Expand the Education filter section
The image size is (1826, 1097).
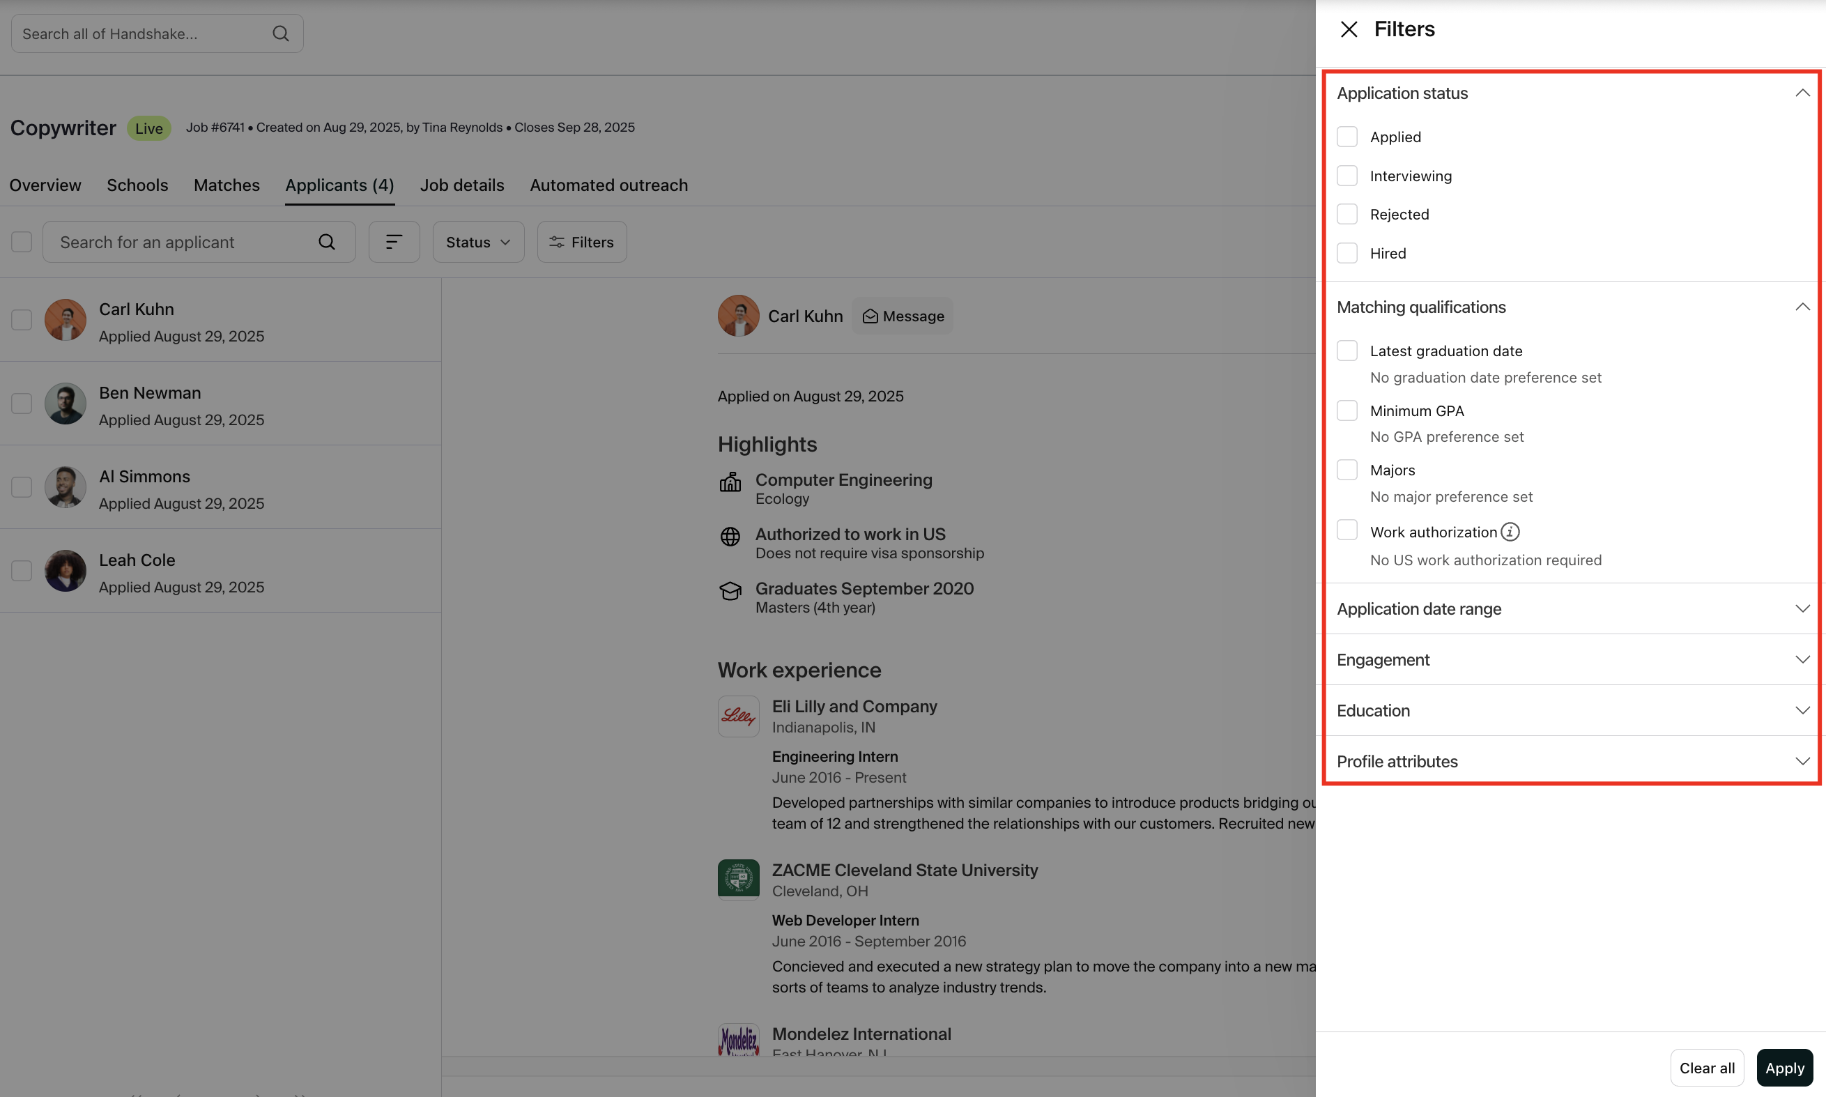pyautogui.click(x=1802, y=710)
